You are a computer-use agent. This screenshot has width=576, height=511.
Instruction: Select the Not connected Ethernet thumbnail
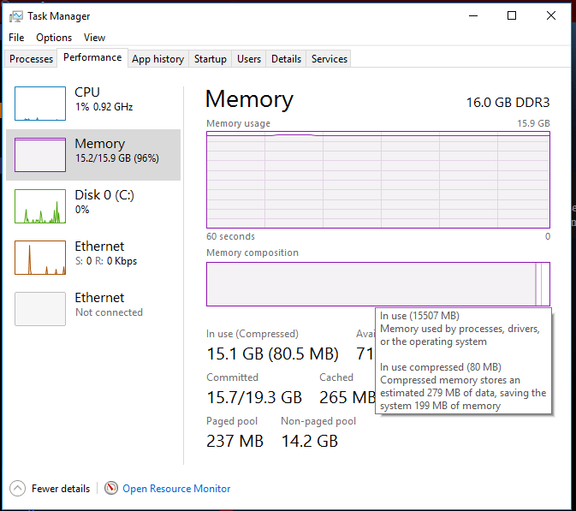click(40, 309)
